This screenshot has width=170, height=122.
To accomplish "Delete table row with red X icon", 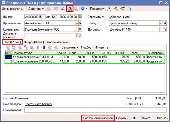I will tap(26, 47).
